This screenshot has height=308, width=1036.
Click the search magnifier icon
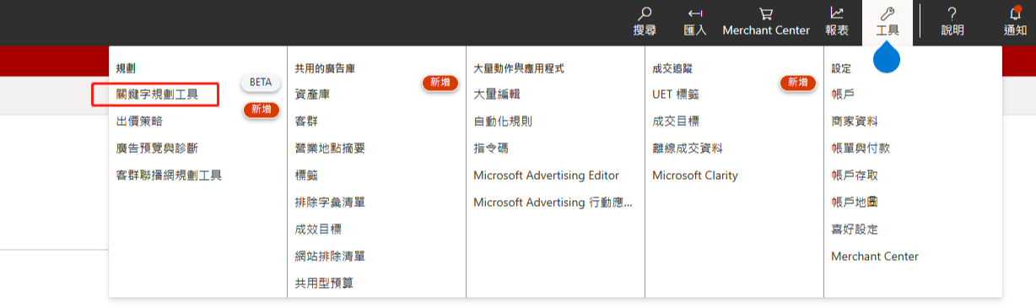645,14
